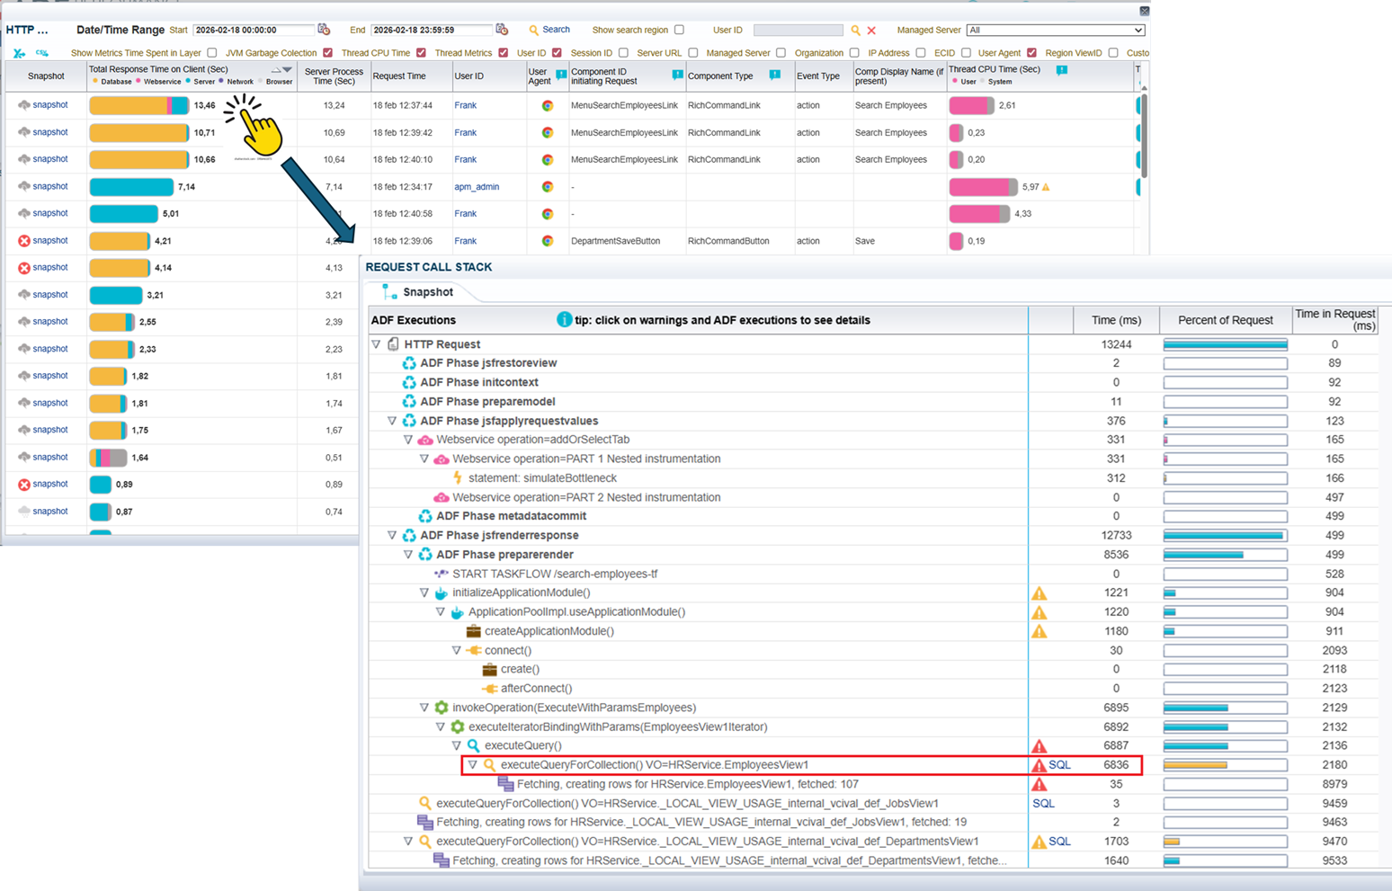Click the User ID magnifier search icon
This screenshot has width=1392, height=891.
pyautogui.click(x=855, y=31)
